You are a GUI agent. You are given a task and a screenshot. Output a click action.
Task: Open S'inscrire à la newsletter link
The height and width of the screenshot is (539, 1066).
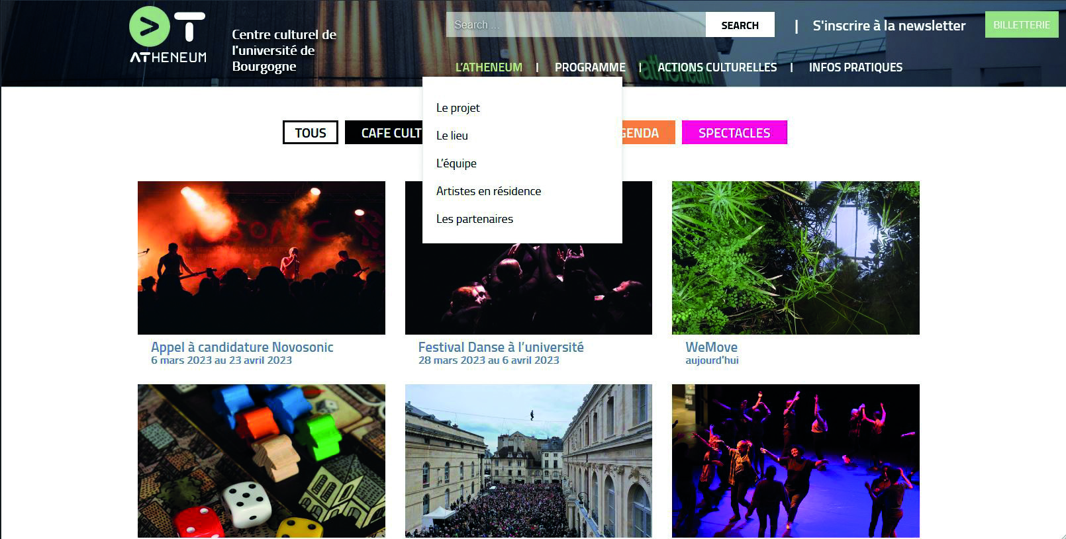point(889,26)
